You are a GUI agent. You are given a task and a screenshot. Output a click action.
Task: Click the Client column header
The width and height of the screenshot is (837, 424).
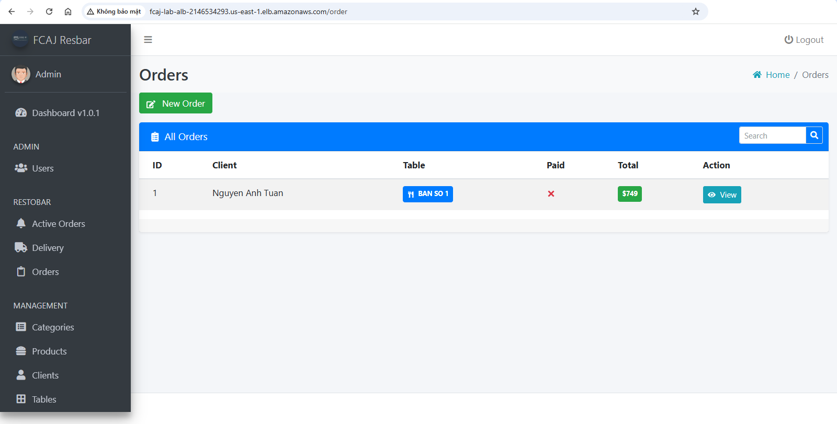tap(224, 165)
